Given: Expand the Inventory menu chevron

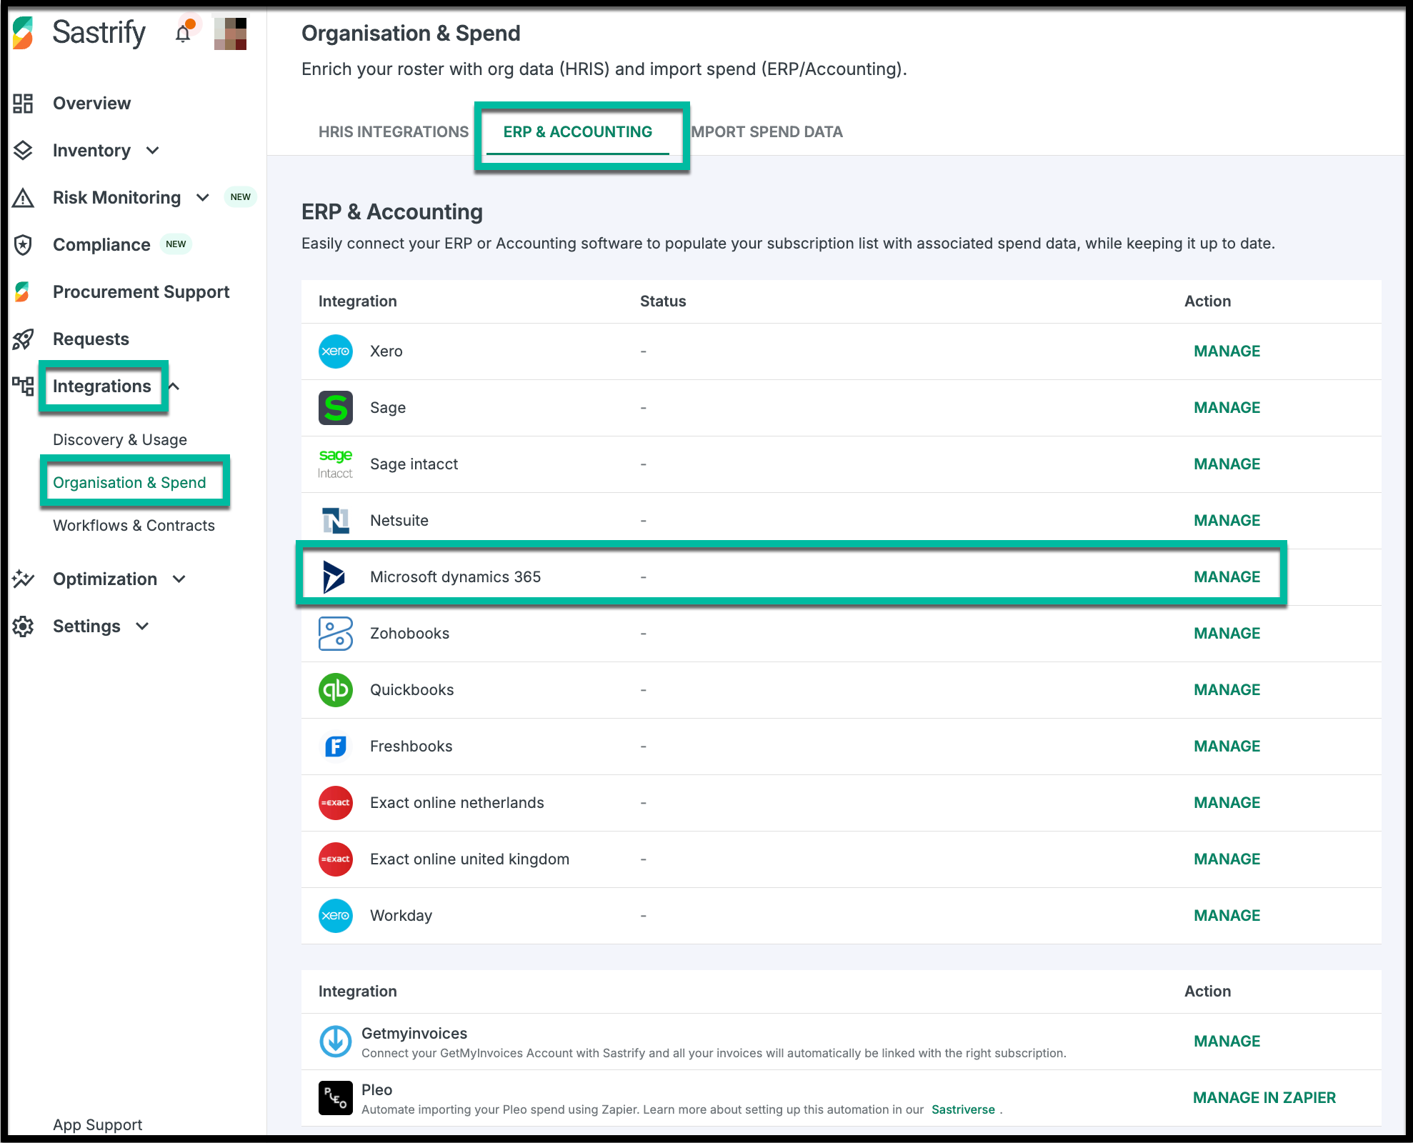Looking at the screenshot, I should 153,151.
